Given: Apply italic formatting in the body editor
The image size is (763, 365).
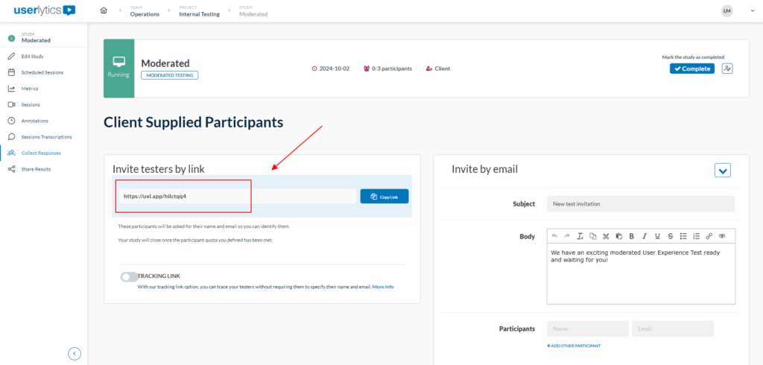Looking at the screenshot, I should (644, 236).
